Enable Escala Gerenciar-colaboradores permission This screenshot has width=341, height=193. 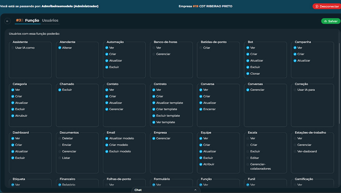[248, 164]
